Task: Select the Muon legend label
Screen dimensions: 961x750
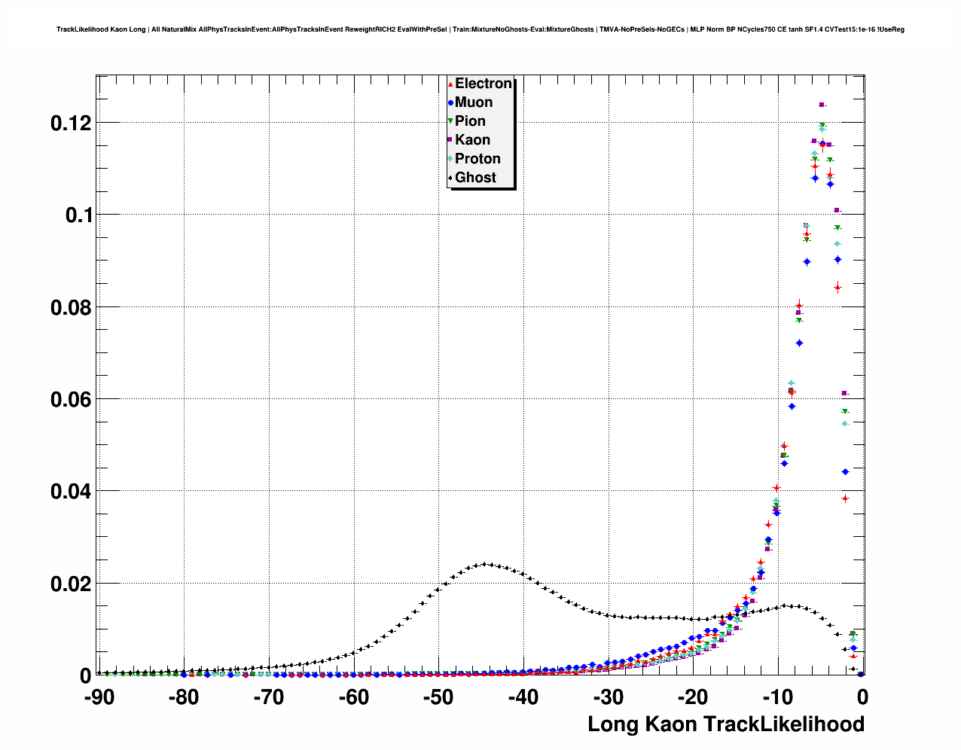Action: point(474,102)
